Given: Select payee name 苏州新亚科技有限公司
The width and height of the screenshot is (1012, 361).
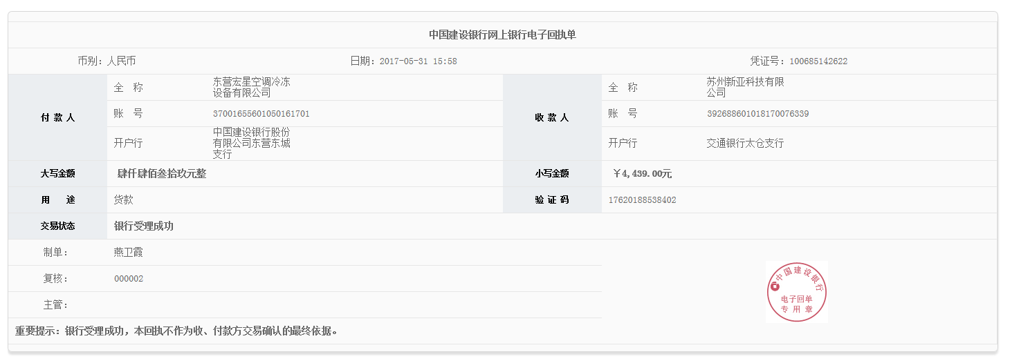Looking at the screenshot, I should pyautogui.click(x=746, y=87).
